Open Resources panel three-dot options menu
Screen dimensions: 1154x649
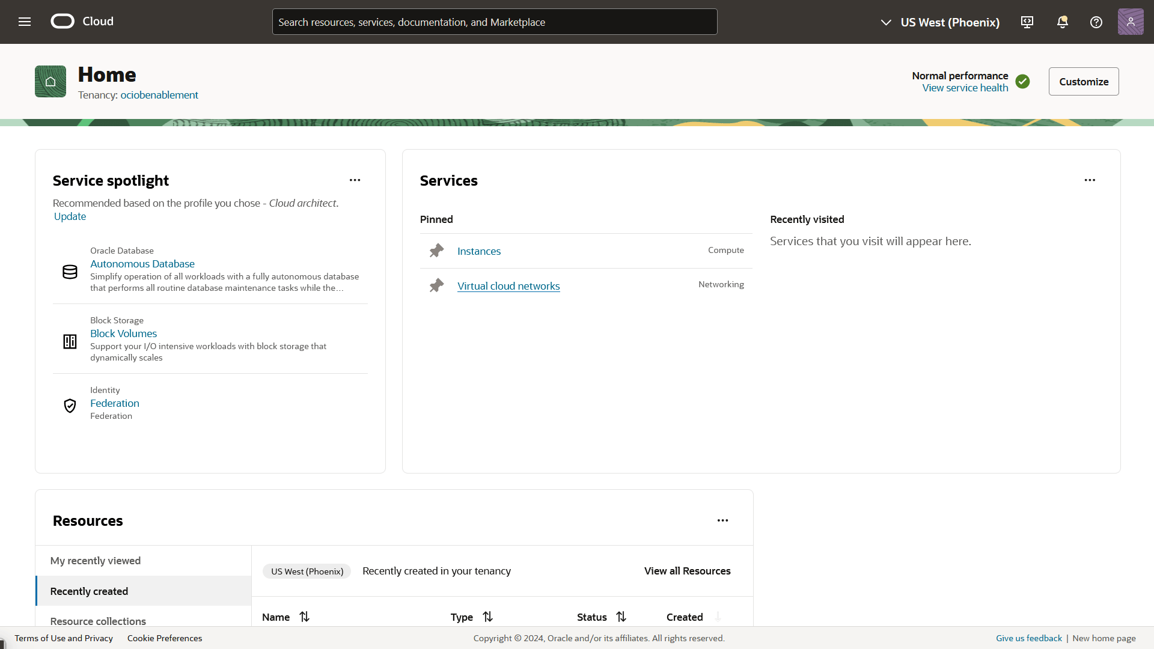point(722,520)
